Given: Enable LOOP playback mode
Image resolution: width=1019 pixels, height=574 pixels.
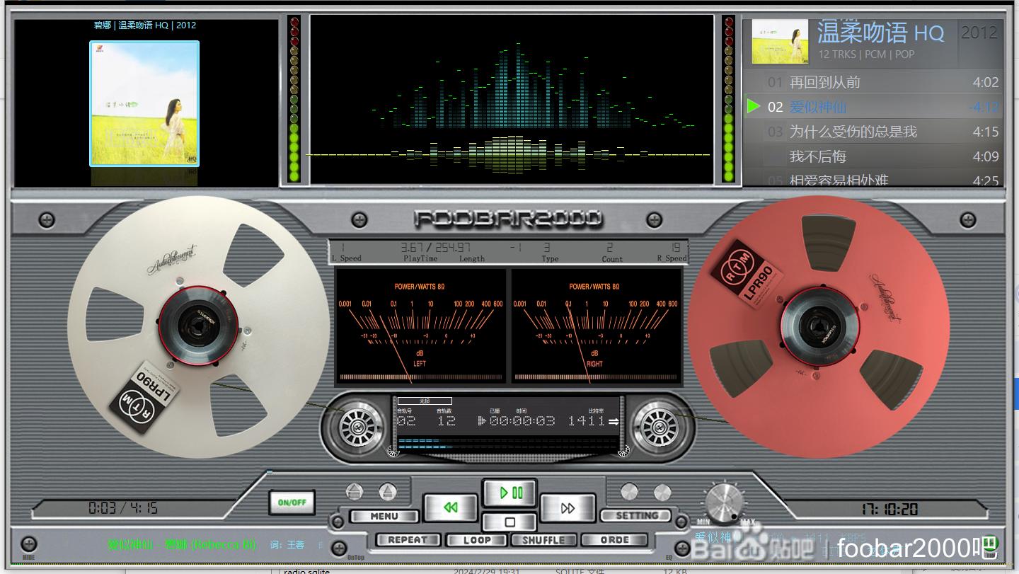Looking at the screenshot, I should [477, 540].
